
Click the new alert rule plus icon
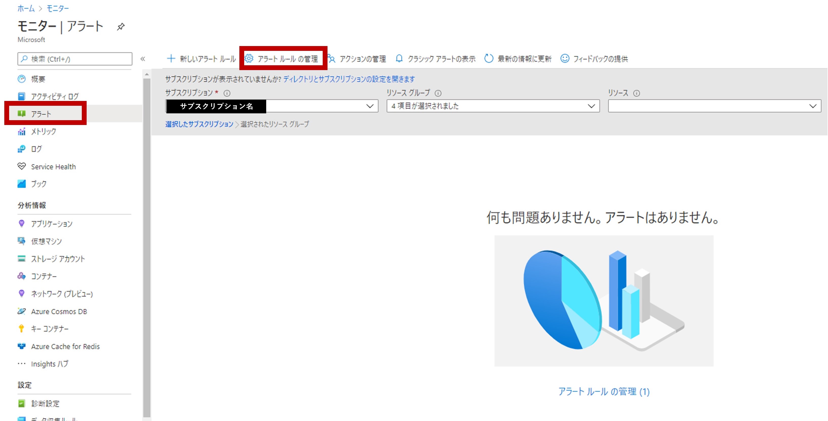pyautogui.click(x=171, y=58)
